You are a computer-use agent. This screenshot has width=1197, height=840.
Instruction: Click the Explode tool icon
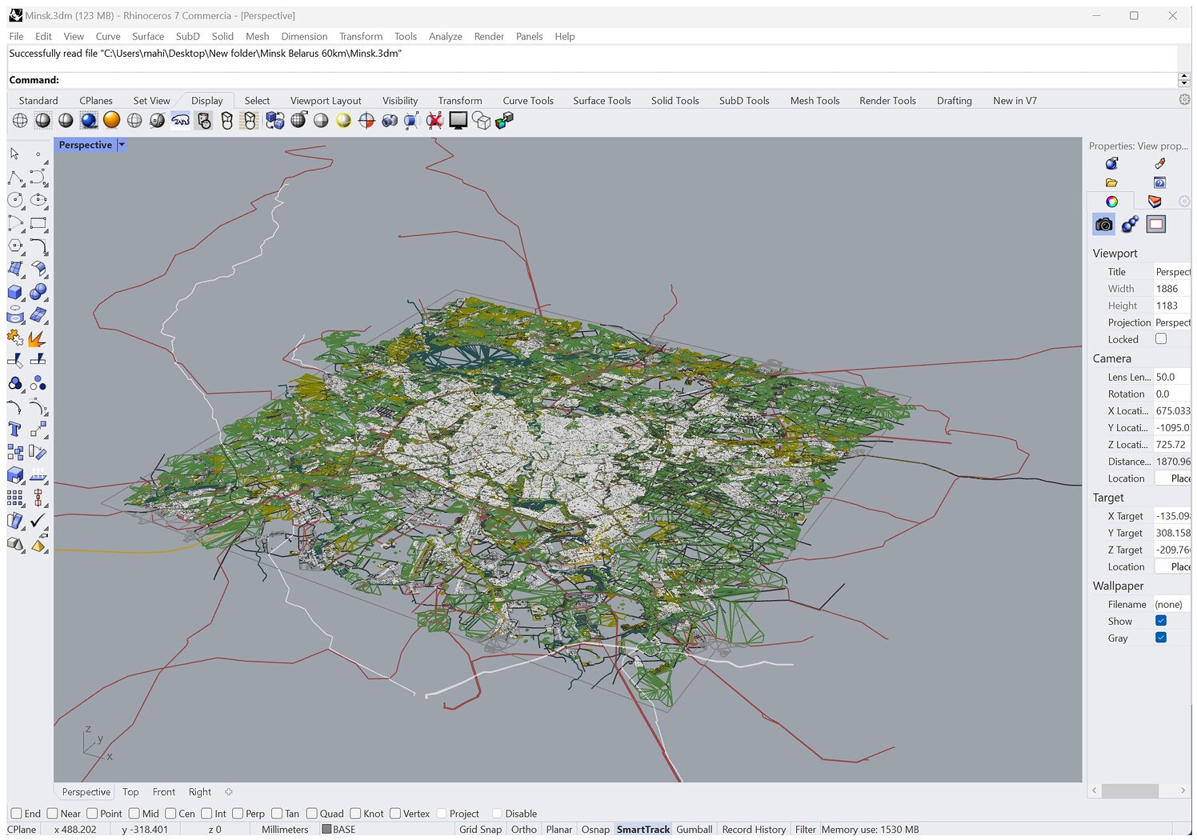37,339
